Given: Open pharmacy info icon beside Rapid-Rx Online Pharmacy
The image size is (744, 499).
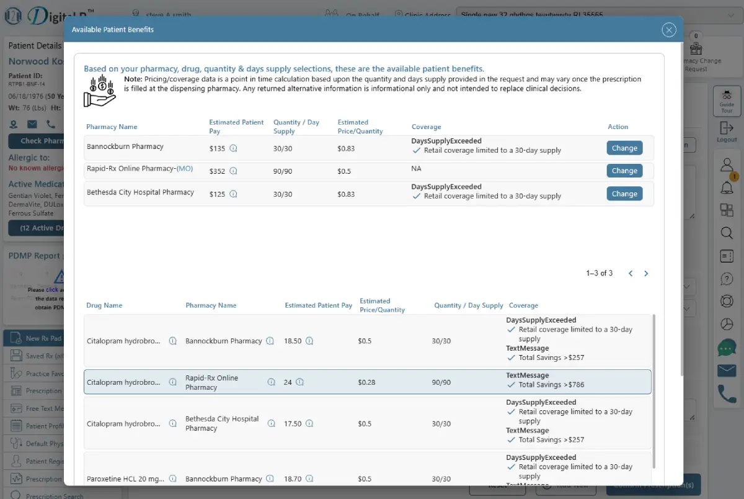Looking at the screenshot, I should pos(271,382).
